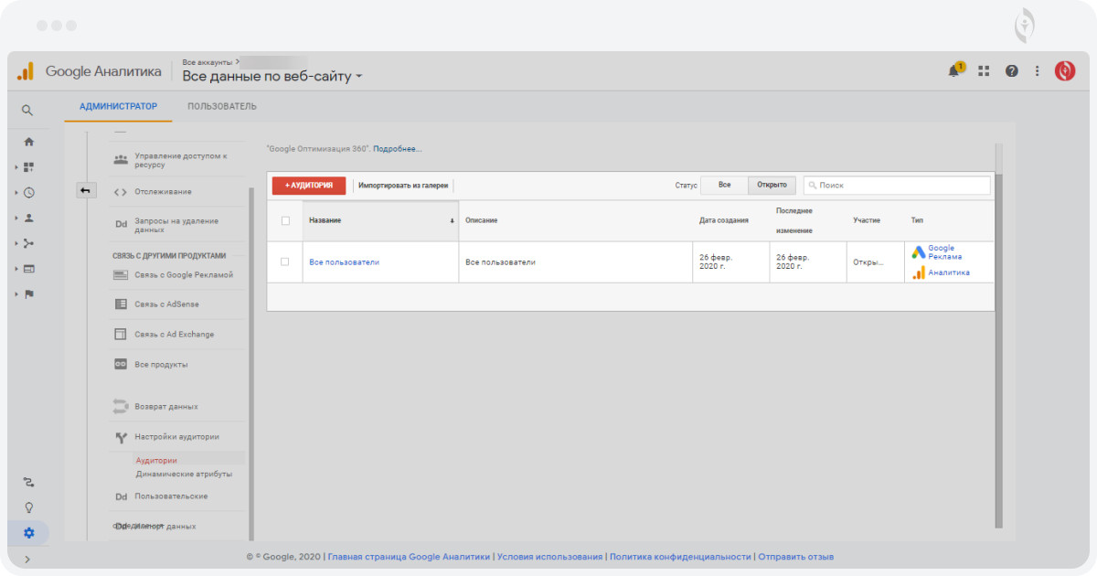Open Google apps grid icon
Screen dimensions: 1097x576
[x=984, y=70]
